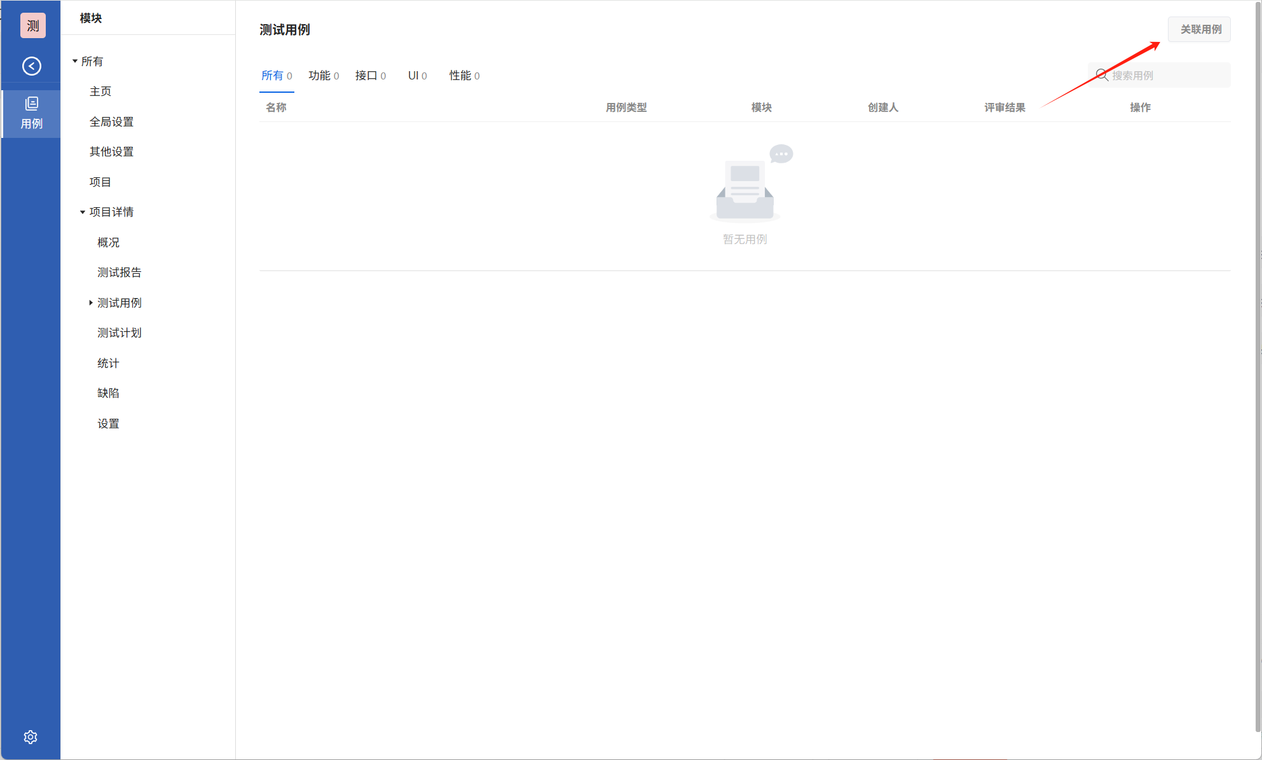Open the 性能 tab

pos(464,75)
